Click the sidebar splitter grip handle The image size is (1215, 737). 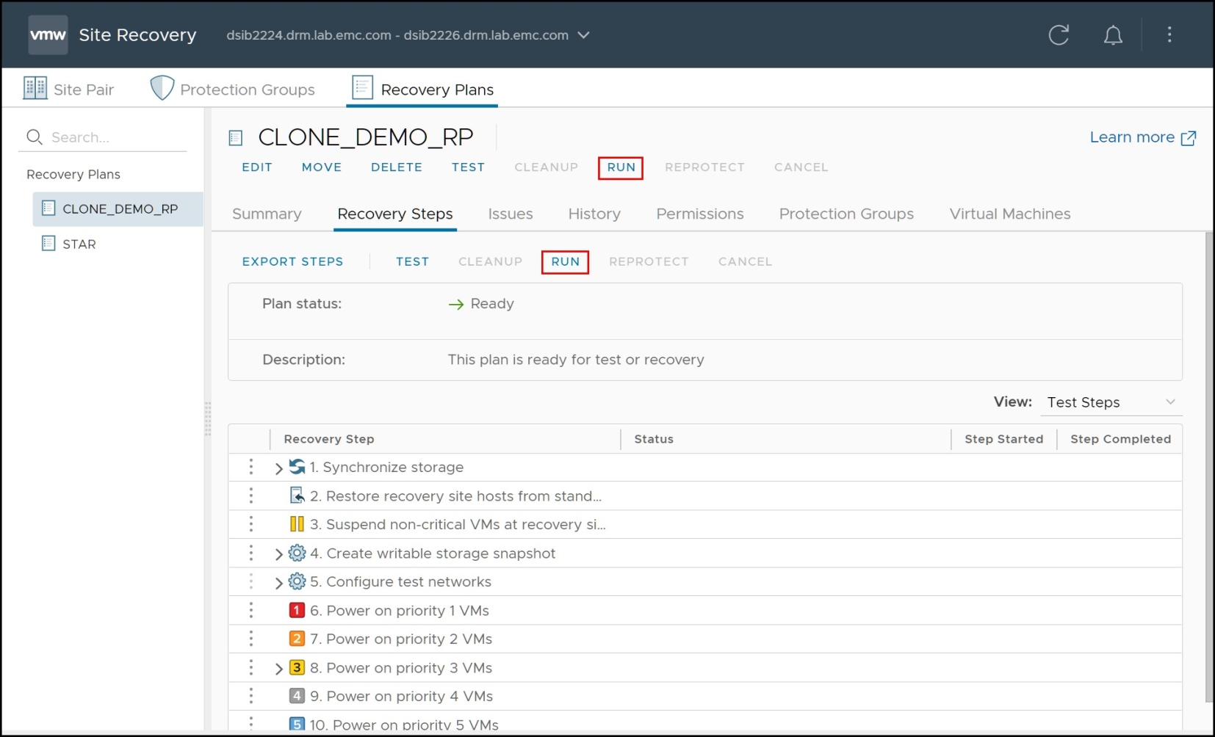pos(208,419)
